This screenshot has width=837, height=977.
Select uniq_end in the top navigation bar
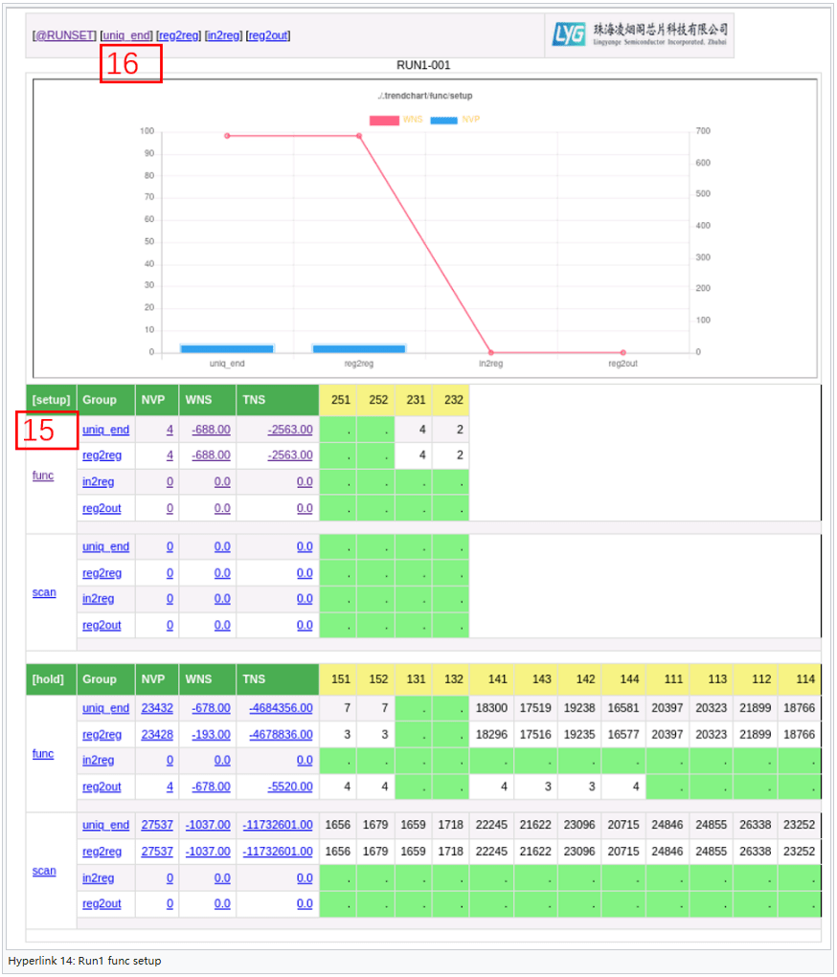(x=126, y=35)
